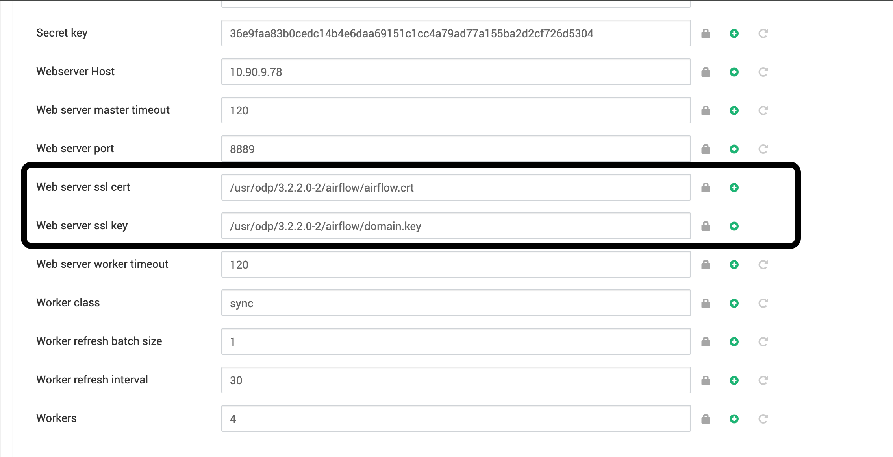
Task: Click the Worker class field containing sync
Action: pos(456,303)
